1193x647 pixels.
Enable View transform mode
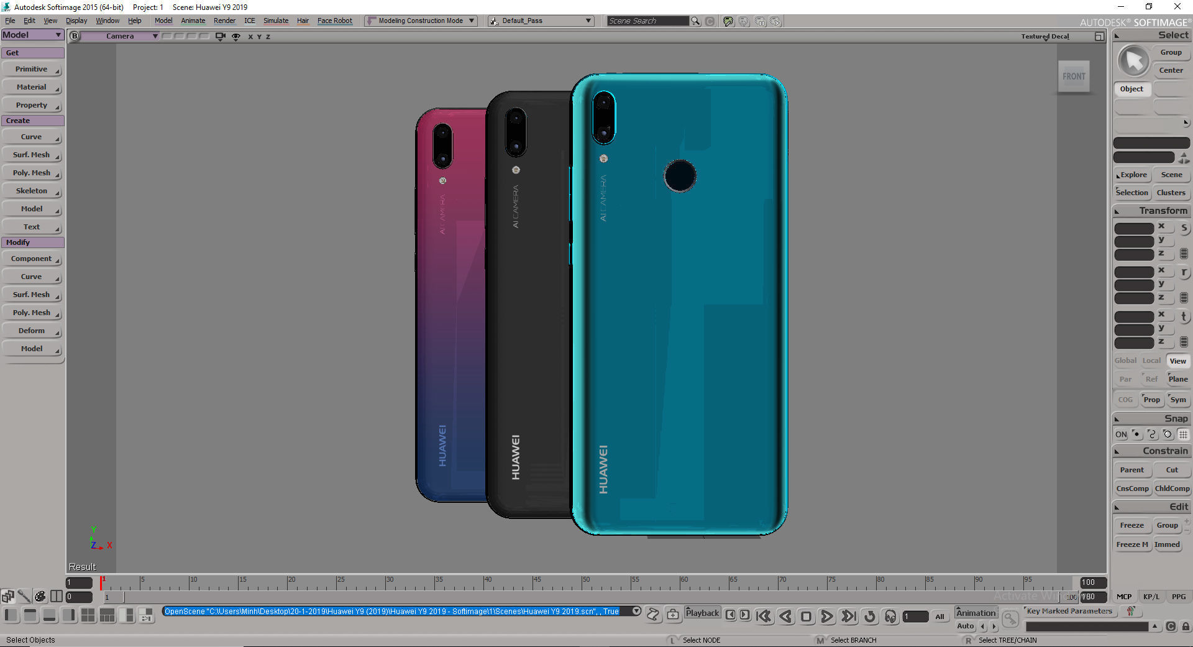pyautogui.click(x=1177, y=361)
